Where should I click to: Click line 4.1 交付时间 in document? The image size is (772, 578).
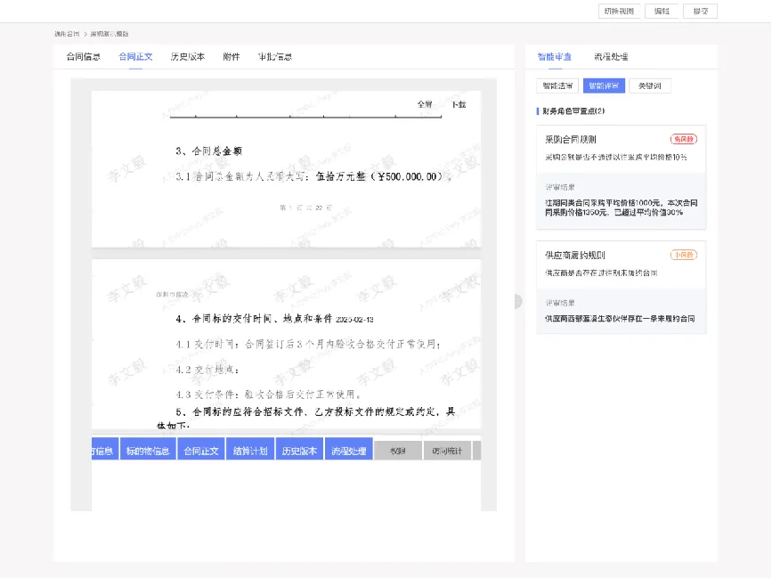308,344
